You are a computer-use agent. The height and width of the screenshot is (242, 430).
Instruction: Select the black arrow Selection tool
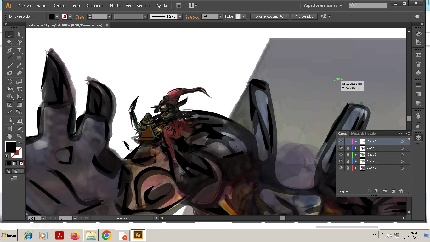click(10, 35)
